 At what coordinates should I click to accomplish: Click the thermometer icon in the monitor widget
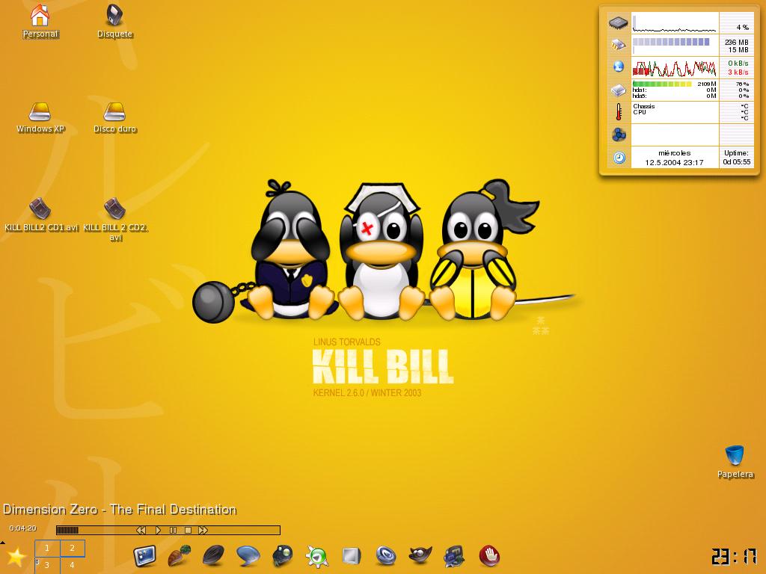pyautogui.click(x=619, y=112)
